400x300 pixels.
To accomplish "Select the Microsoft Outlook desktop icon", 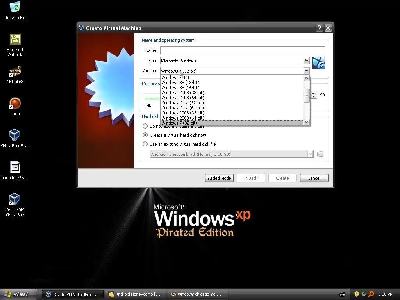I will [x=15, y=45].
